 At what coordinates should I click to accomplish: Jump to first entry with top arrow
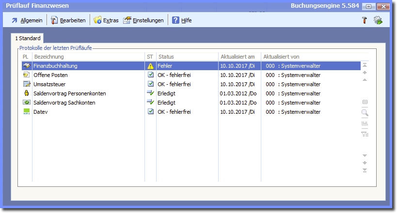[x=365, y=65]
